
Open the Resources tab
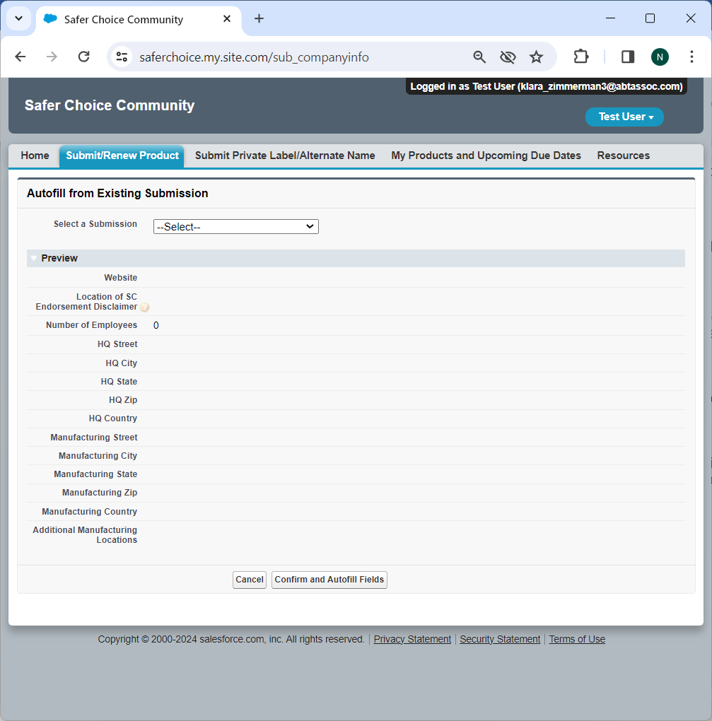[623, 156]
